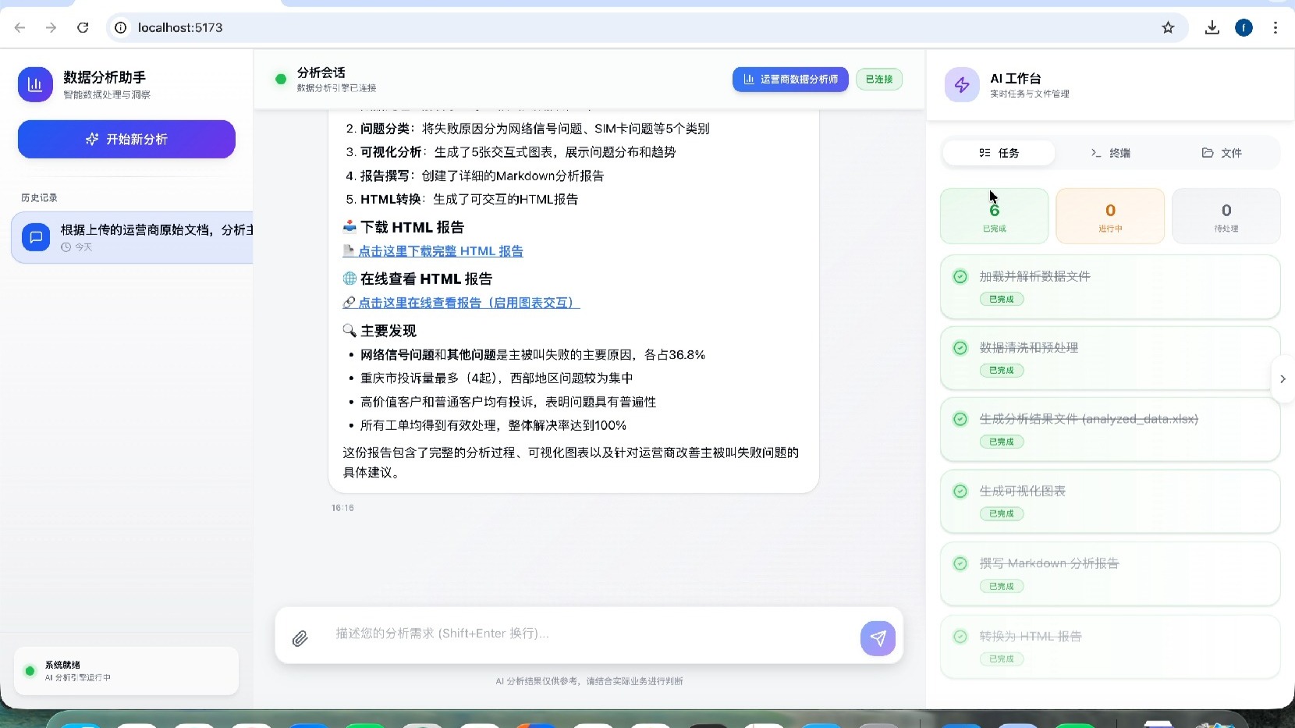Click the 历史记录 section label

39,197
